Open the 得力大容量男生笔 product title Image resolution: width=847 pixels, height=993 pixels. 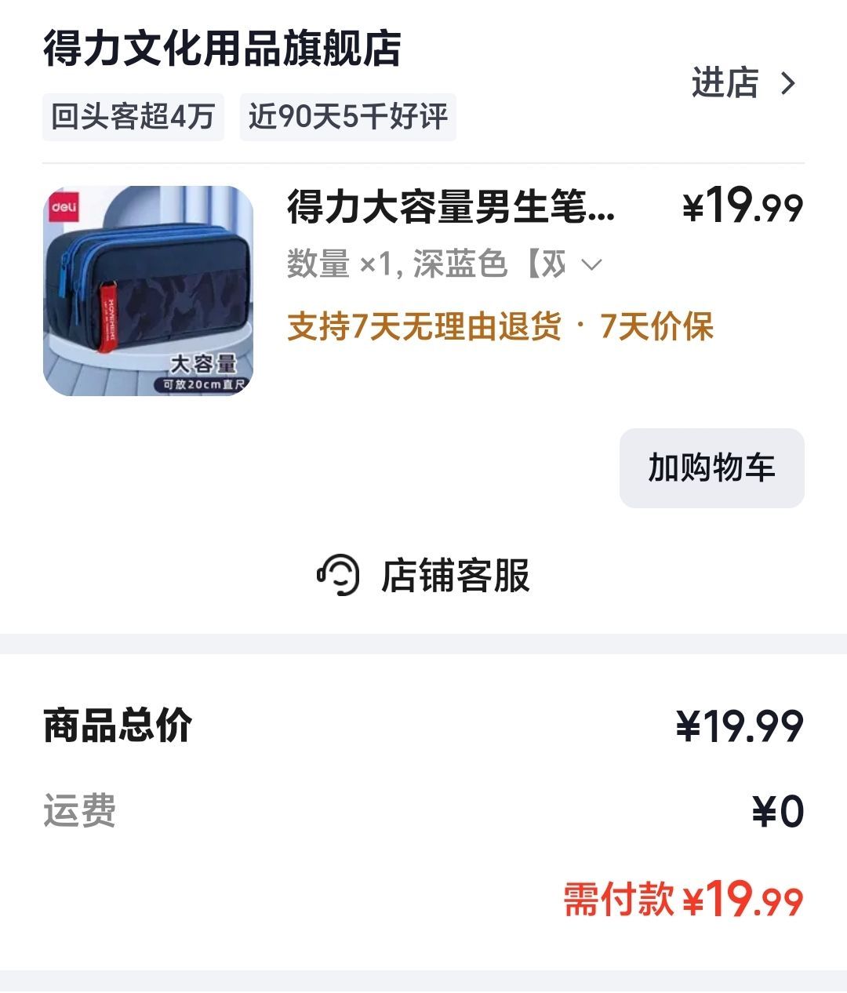click(x=452, y=207)
